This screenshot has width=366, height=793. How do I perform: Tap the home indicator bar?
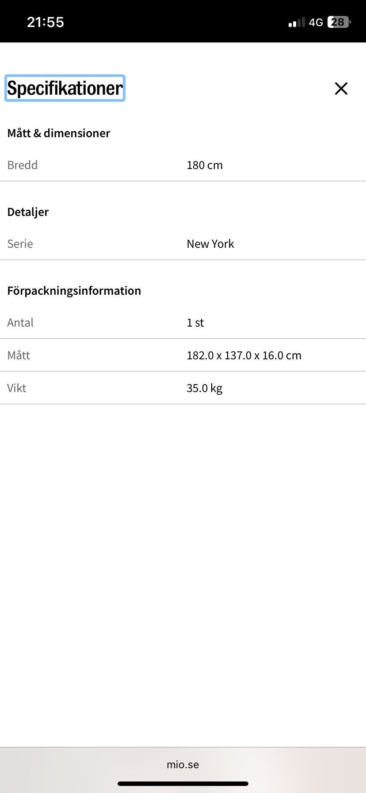[x=183, y=783]
